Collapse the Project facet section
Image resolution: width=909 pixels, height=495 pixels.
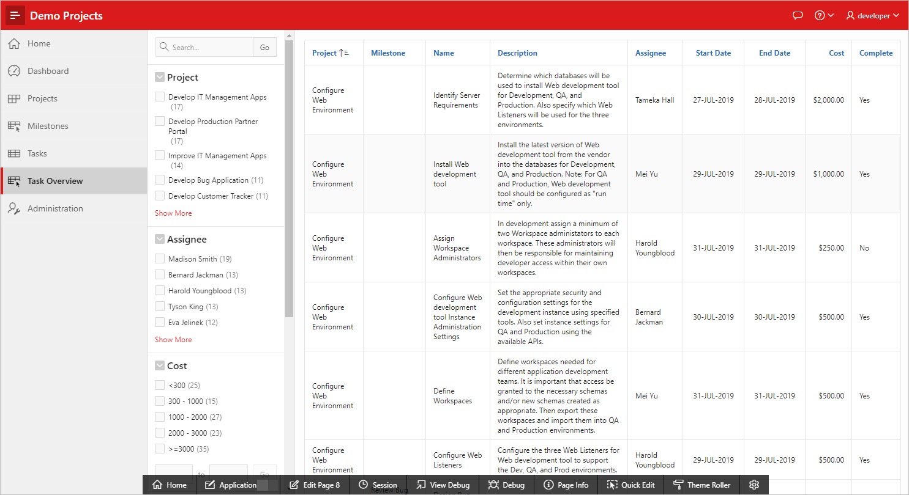click(x=160, y=78)
